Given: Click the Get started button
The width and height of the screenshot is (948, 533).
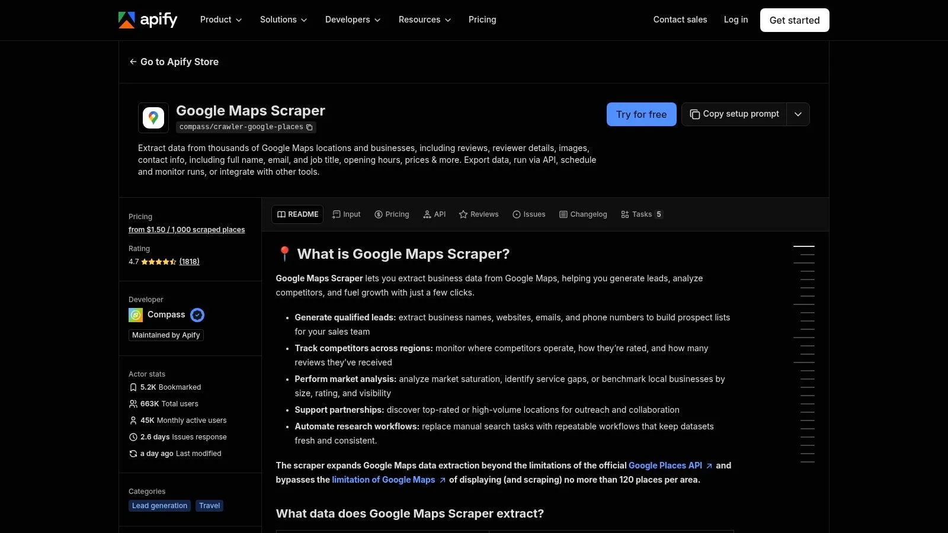Looking at the screenshot, I should tap(795, 20).
